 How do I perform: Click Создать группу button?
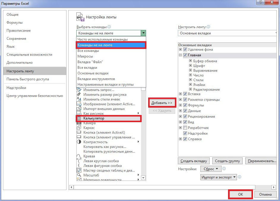[227, 161]
